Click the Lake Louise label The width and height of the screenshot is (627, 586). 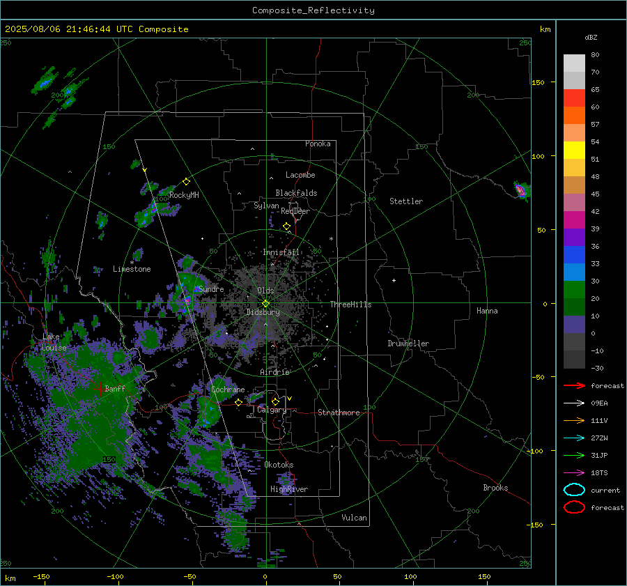click(54, 342)
